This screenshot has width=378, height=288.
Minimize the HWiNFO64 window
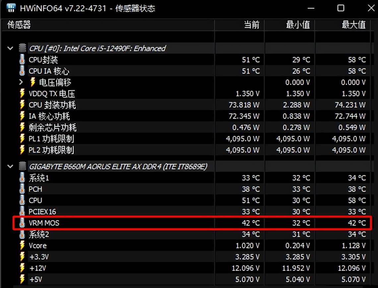(x=311, y=8)
